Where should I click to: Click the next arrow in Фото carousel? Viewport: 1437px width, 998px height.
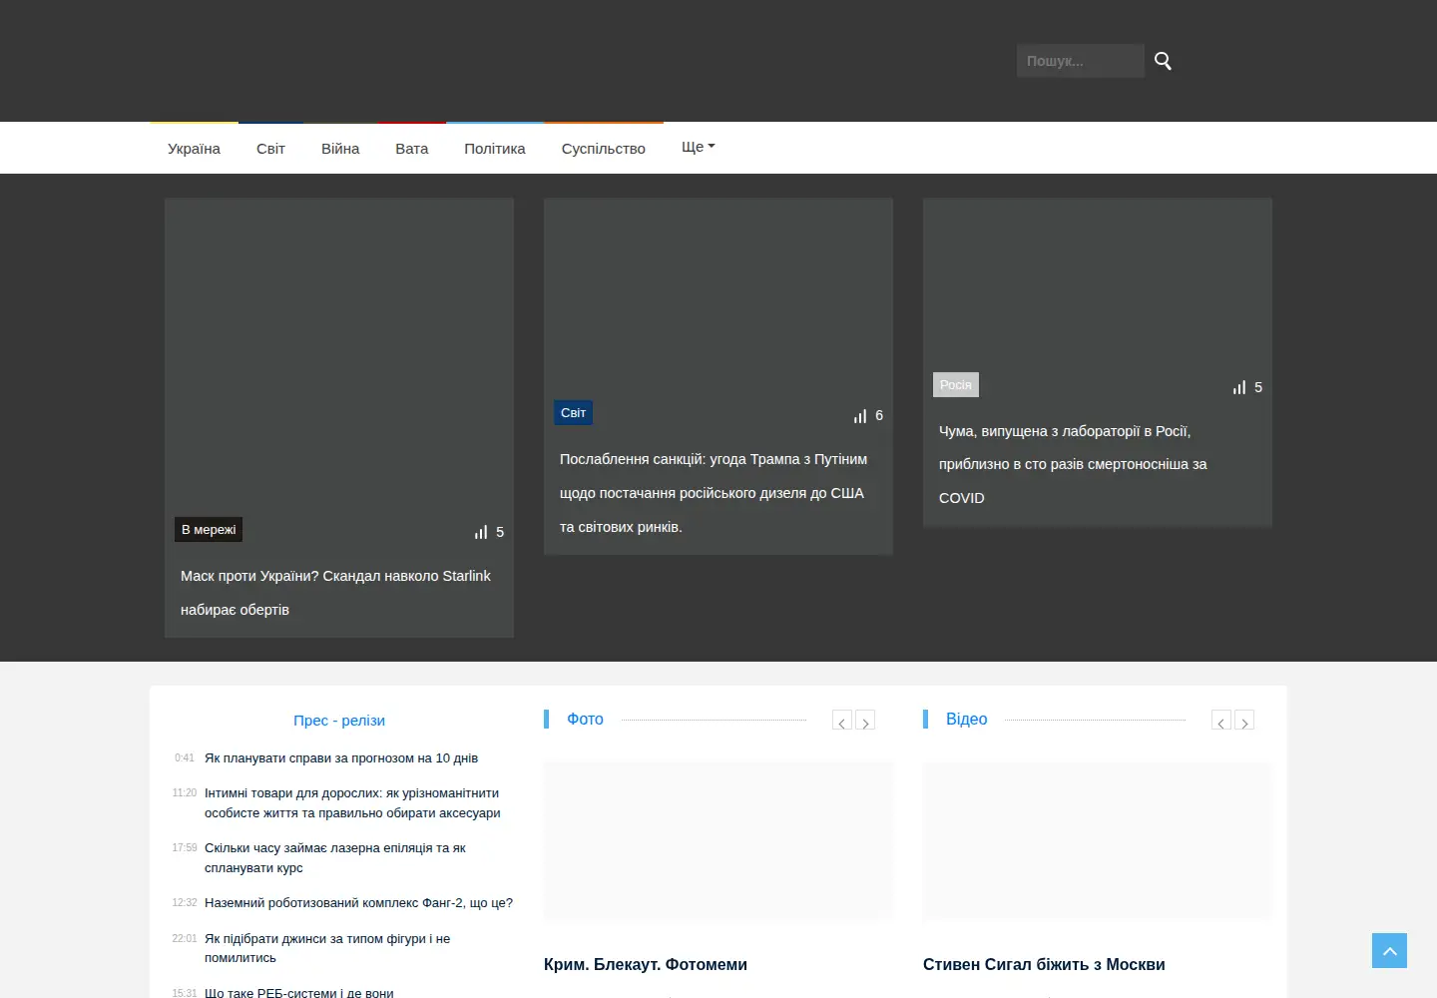click(x=865, y=721)
